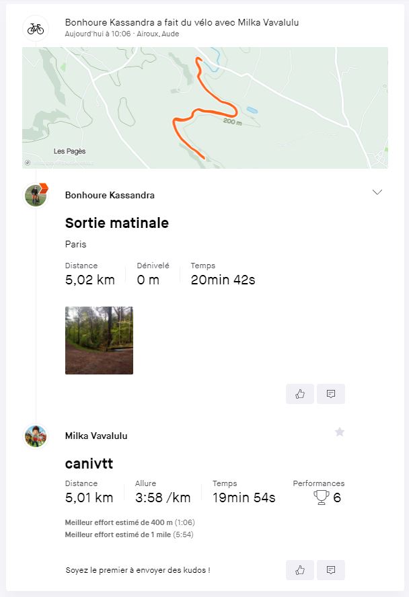Click Meilleur effort estimé de 400 m

pyautogui.click(x=130, y=522)
